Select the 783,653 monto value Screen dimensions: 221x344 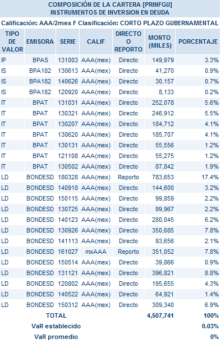coord(163,177)
